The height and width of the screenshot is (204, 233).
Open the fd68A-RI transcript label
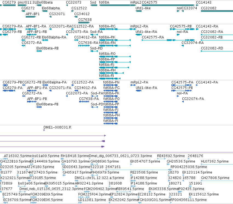[x=107, y=76]
